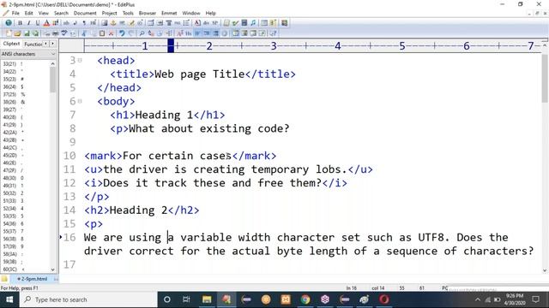Image resolution: width=549 pixels, height=308 pixels.
Task: Apply Italic tag from HTML toolbar
Action: click(x=28, y=23)
